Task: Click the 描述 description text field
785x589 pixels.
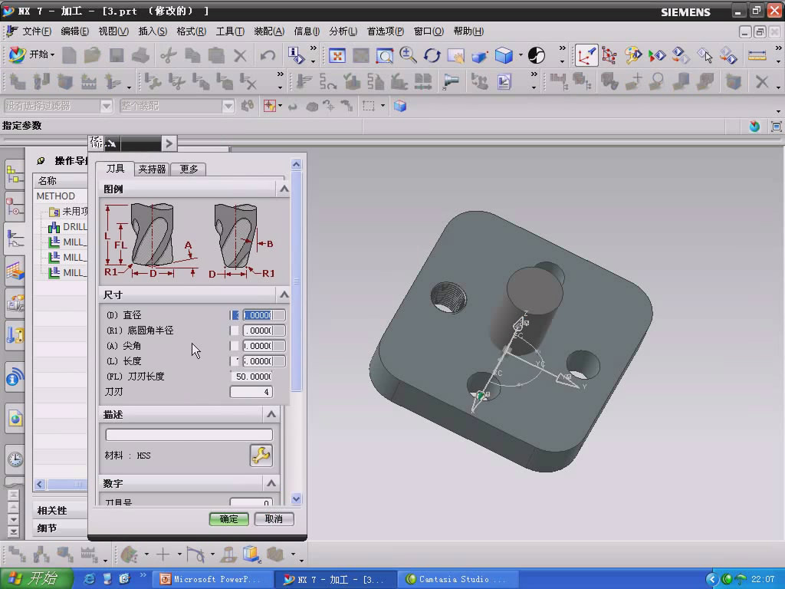Action: point(189,435)
